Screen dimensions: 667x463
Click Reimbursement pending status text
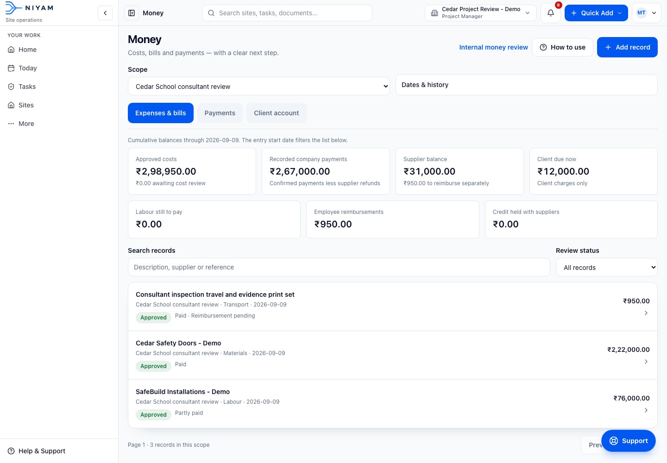(x=223, y=316)
